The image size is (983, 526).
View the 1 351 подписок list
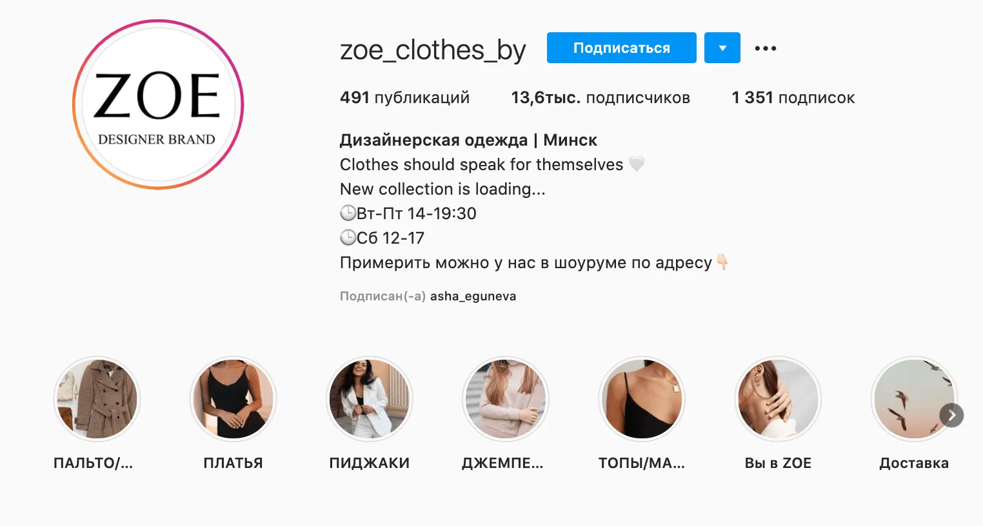tap(793, 98)
